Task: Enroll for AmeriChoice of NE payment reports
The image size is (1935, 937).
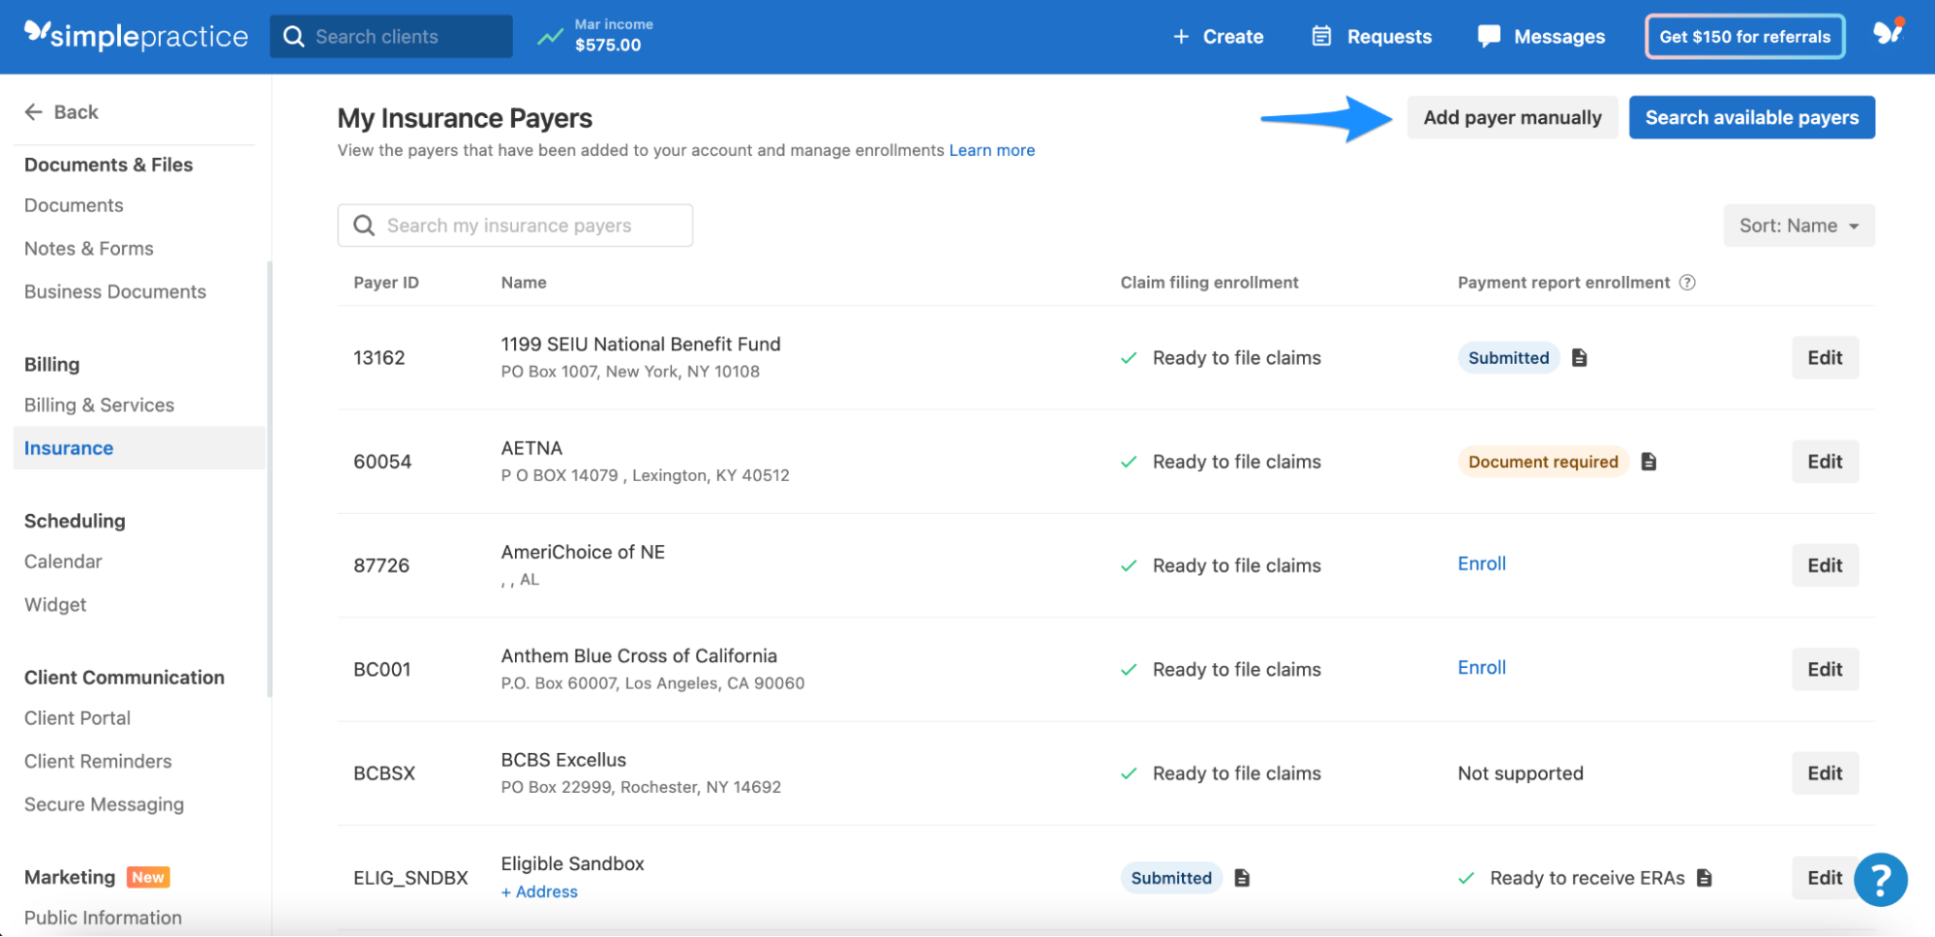Action: click(x=1481, y=563)
